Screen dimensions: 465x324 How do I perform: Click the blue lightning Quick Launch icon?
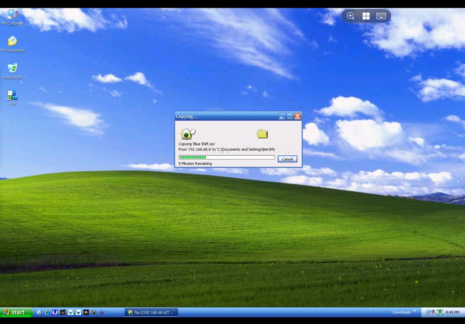[x=55, y=312]
